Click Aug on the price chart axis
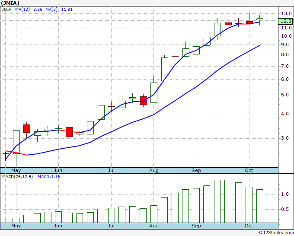The width and height of the screenshot is (294, 236). [x=154, y=171]
